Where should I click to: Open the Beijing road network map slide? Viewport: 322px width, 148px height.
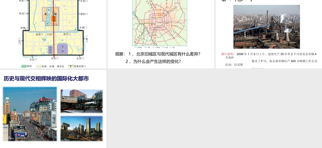click(161, 34)
